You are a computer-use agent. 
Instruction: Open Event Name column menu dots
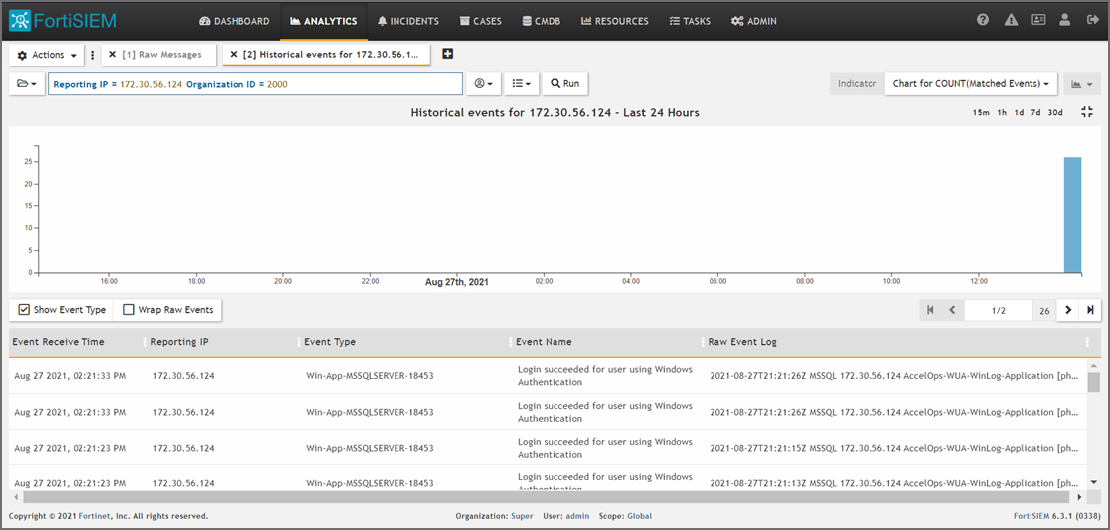coord(511,342)
